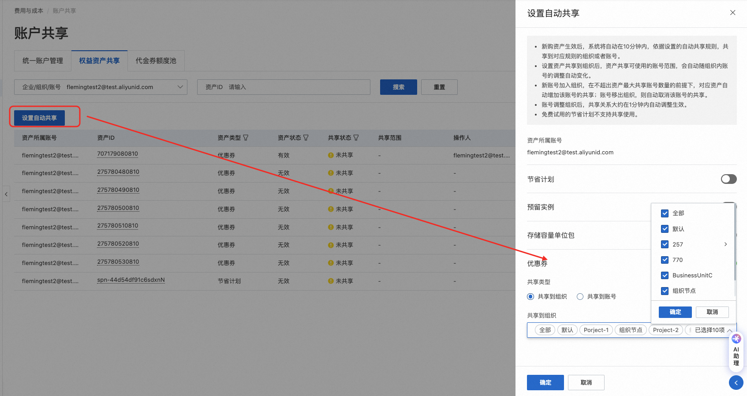
Task: Open the 资产状态 column filter
Action: (x=306, y=138)
